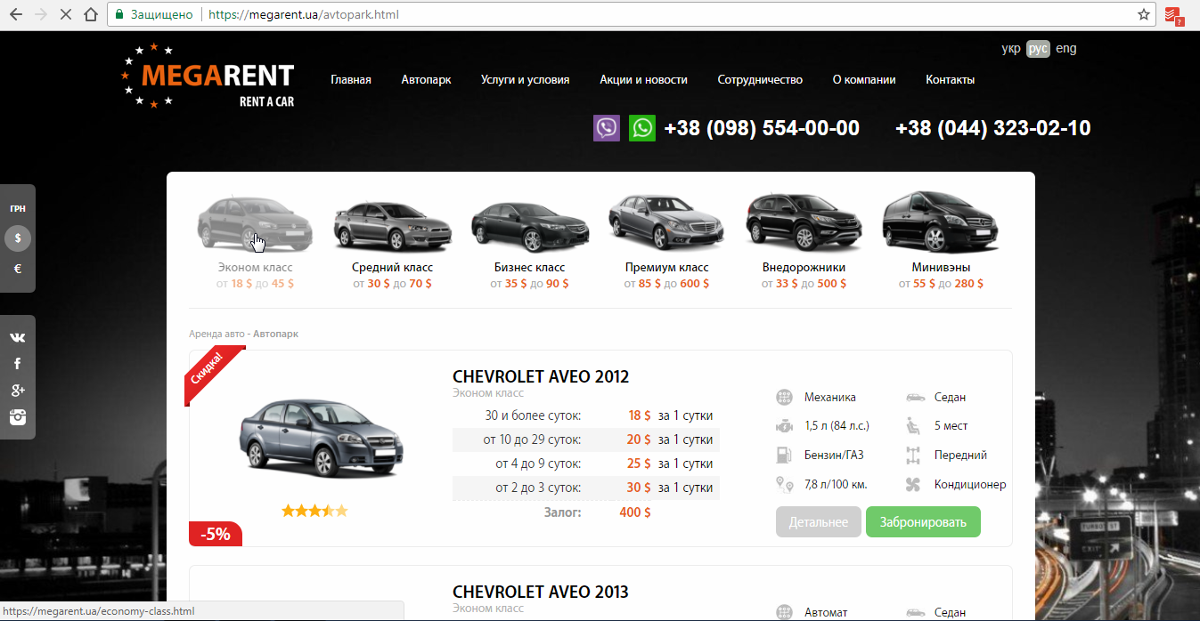The width and height of the screenshot is (1200, 621).
Task: Open the Контакты menu item
Action: coord(950,79)
